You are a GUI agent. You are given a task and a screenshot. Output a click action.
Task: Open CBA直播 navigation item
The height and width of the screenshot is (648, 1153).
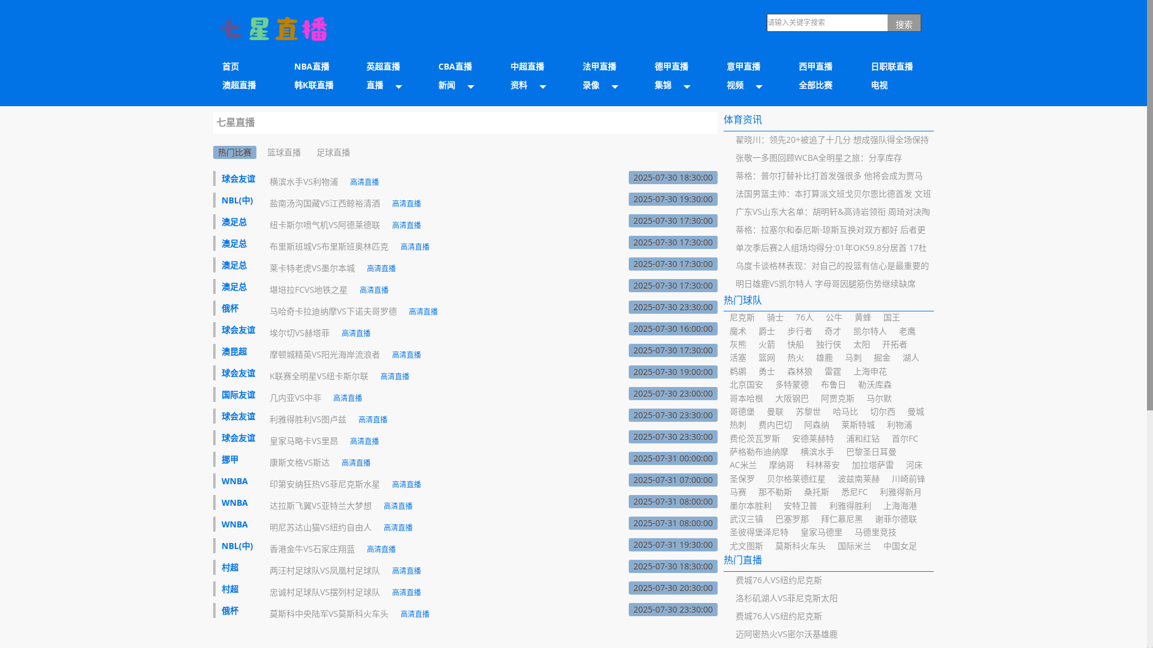(x=455, y=67)
